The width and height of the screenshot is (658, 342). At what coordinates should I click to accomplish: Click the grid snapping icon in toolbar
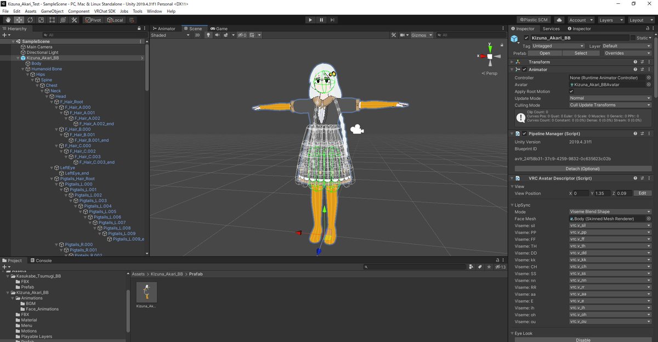click(132, 20)
